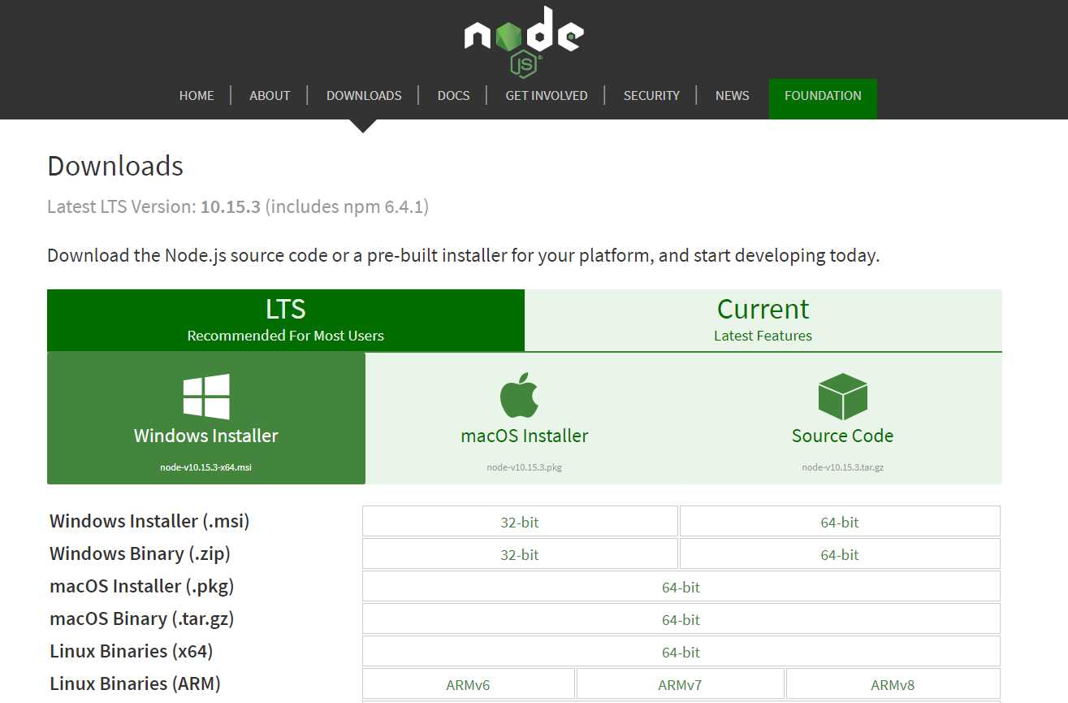Go to DOWNLOADS in navigation
This screenshot has height=703, width=1068.
tap(364, 96)
